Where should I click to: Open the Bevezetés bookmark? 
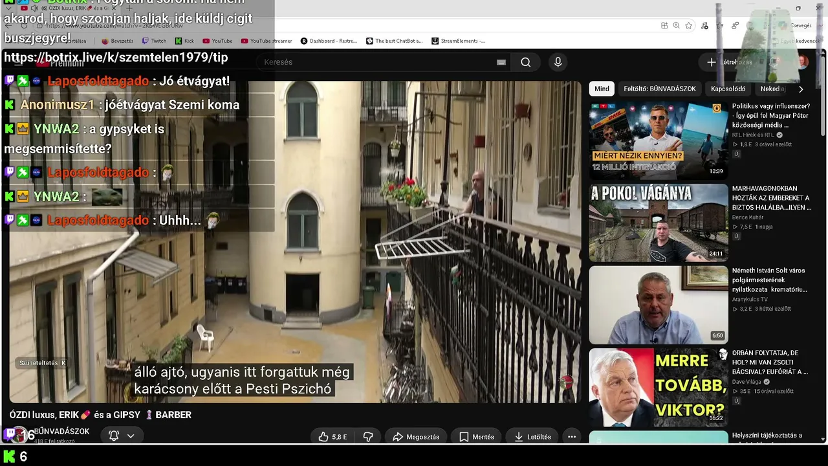[117, 41]
